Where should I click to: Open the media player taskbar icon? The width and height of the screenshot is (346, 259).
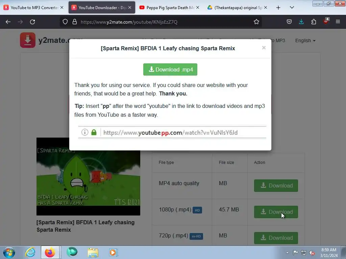(x=114, y=252)
